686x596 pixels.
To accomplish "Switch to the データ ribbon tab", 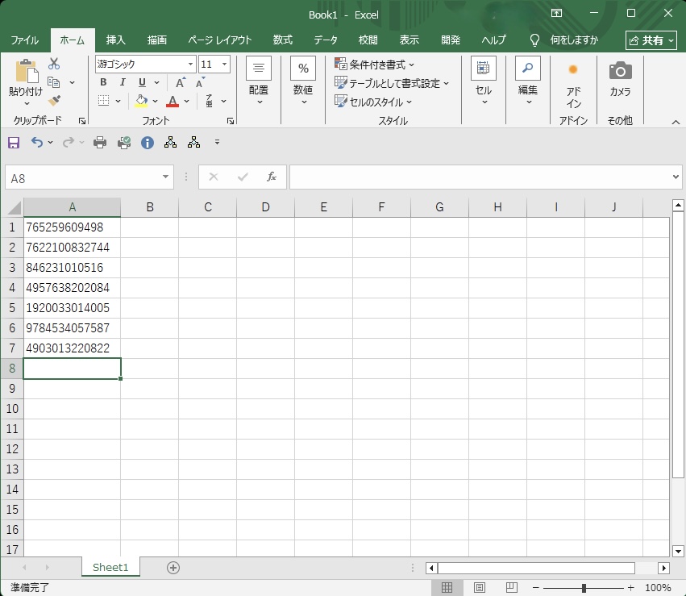I will [326, 40].
